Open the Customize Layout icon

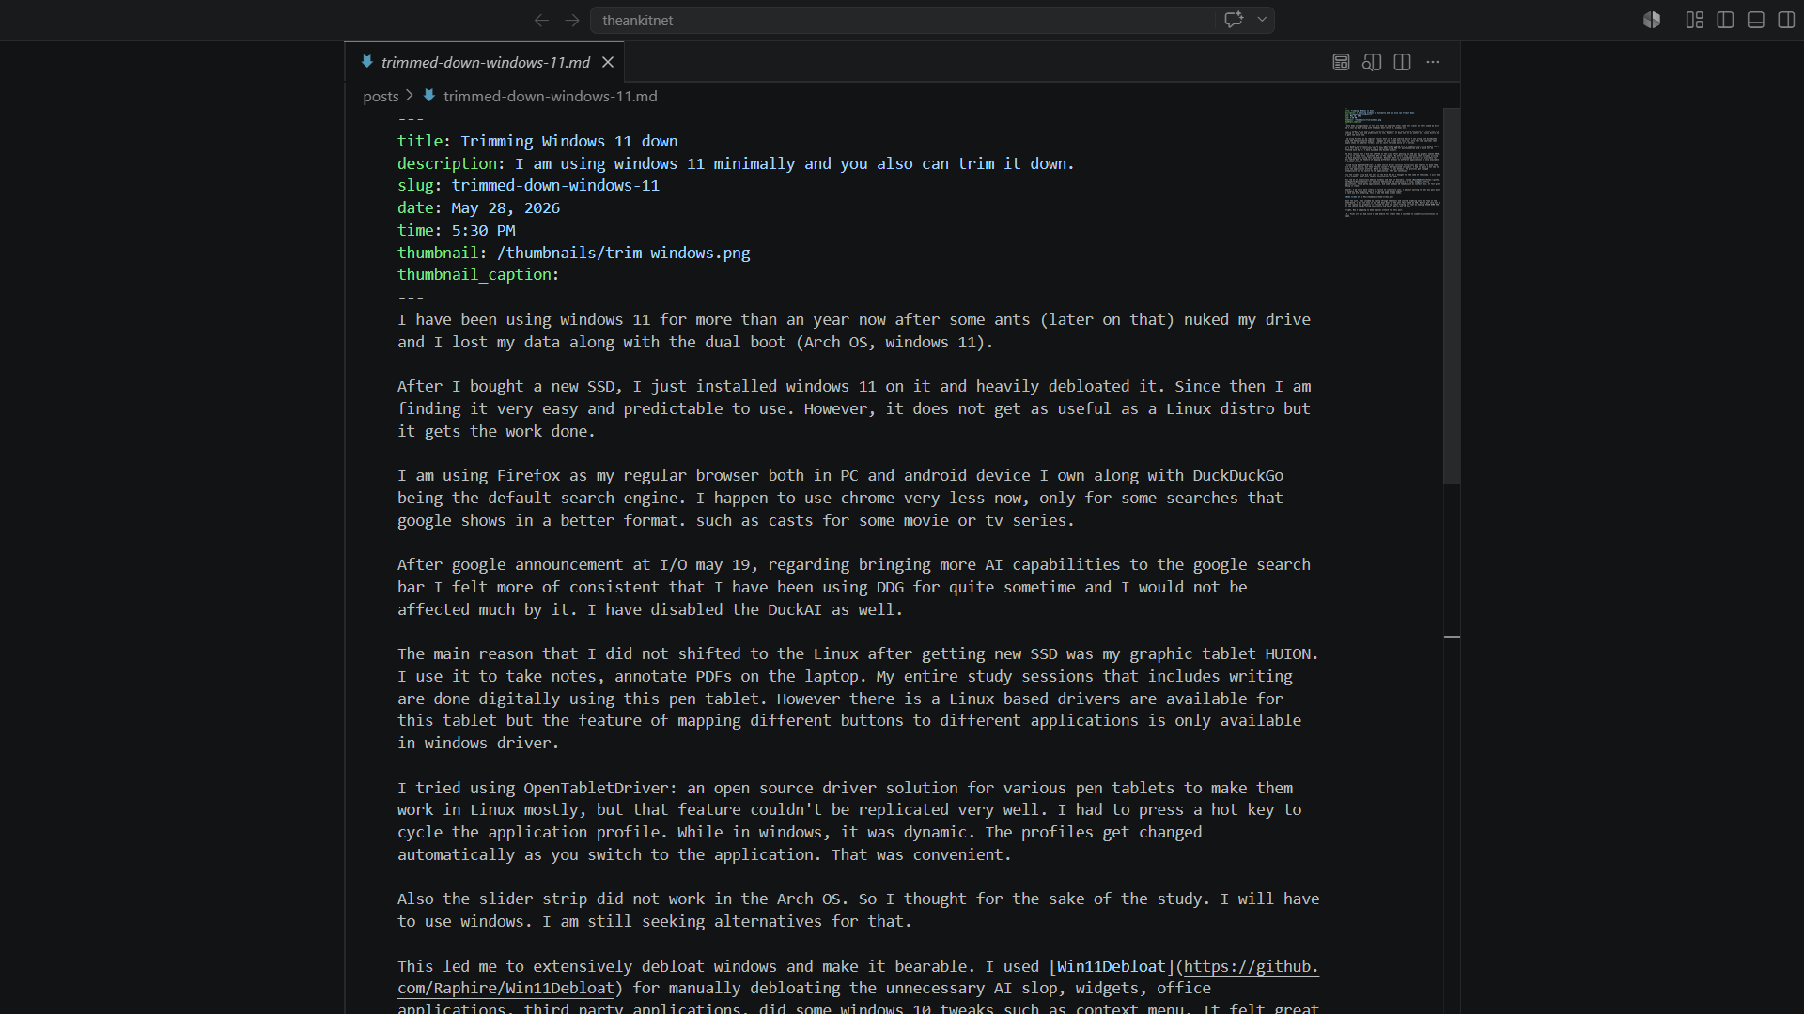1695,20
